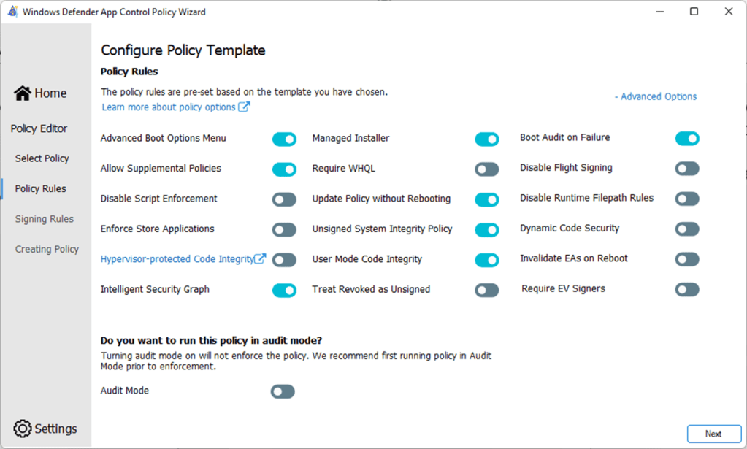Viewport: 747px width, 449px height.
Task: Disable the Managed Installer toggle
Action: pyautogui.click(x=486, y=139)
